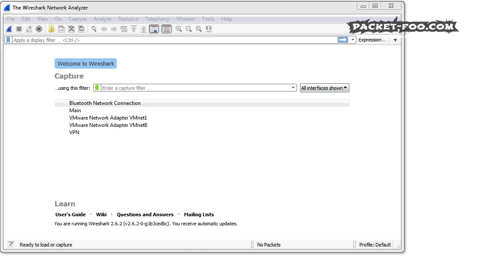Open Questions and Answers link
Image resolution: width=485 pixels, height=278 pixels.
tap(145, 215)
